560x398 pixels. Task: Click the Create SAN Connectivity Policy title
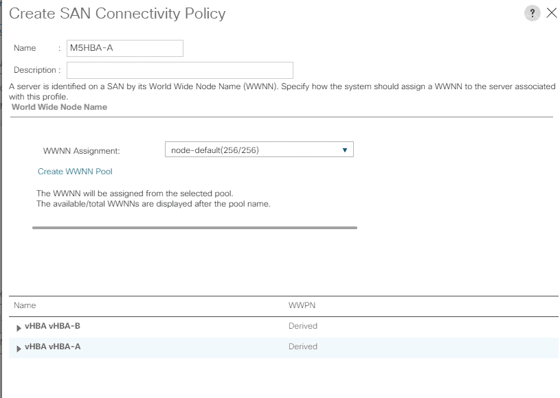(117, 14)
